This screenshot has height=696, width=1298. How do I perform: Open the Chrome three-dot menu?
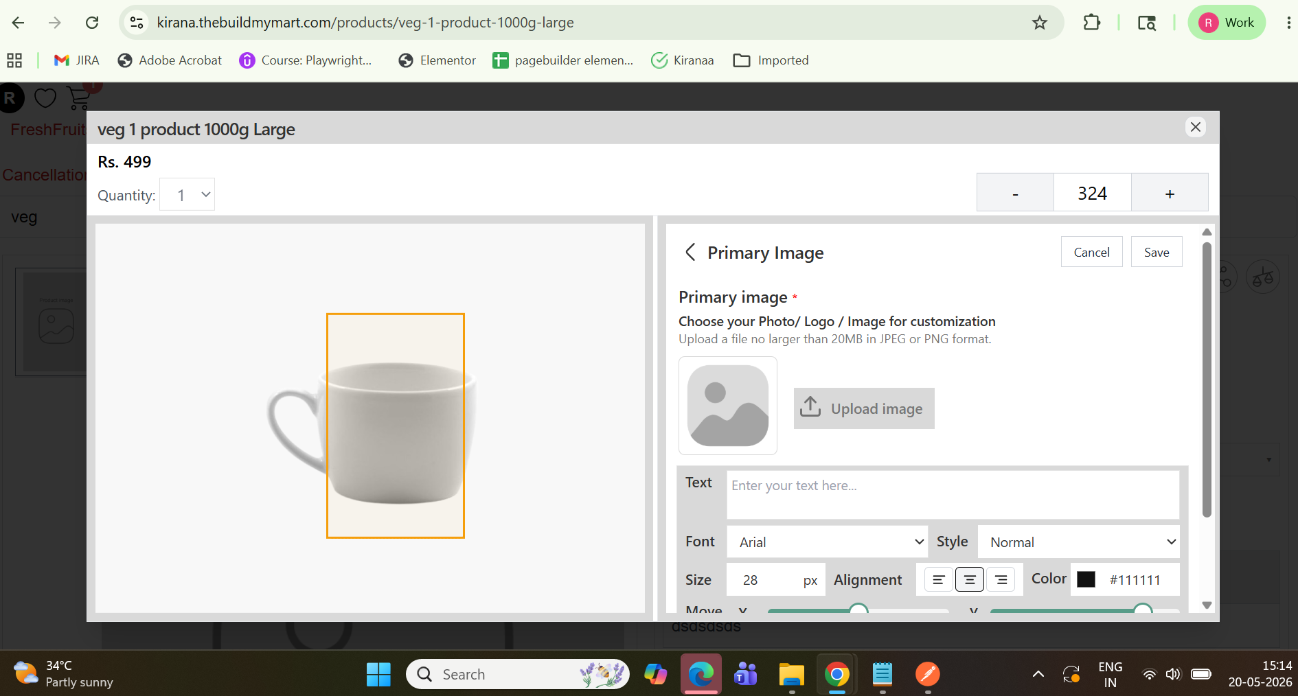(1288, 23)
